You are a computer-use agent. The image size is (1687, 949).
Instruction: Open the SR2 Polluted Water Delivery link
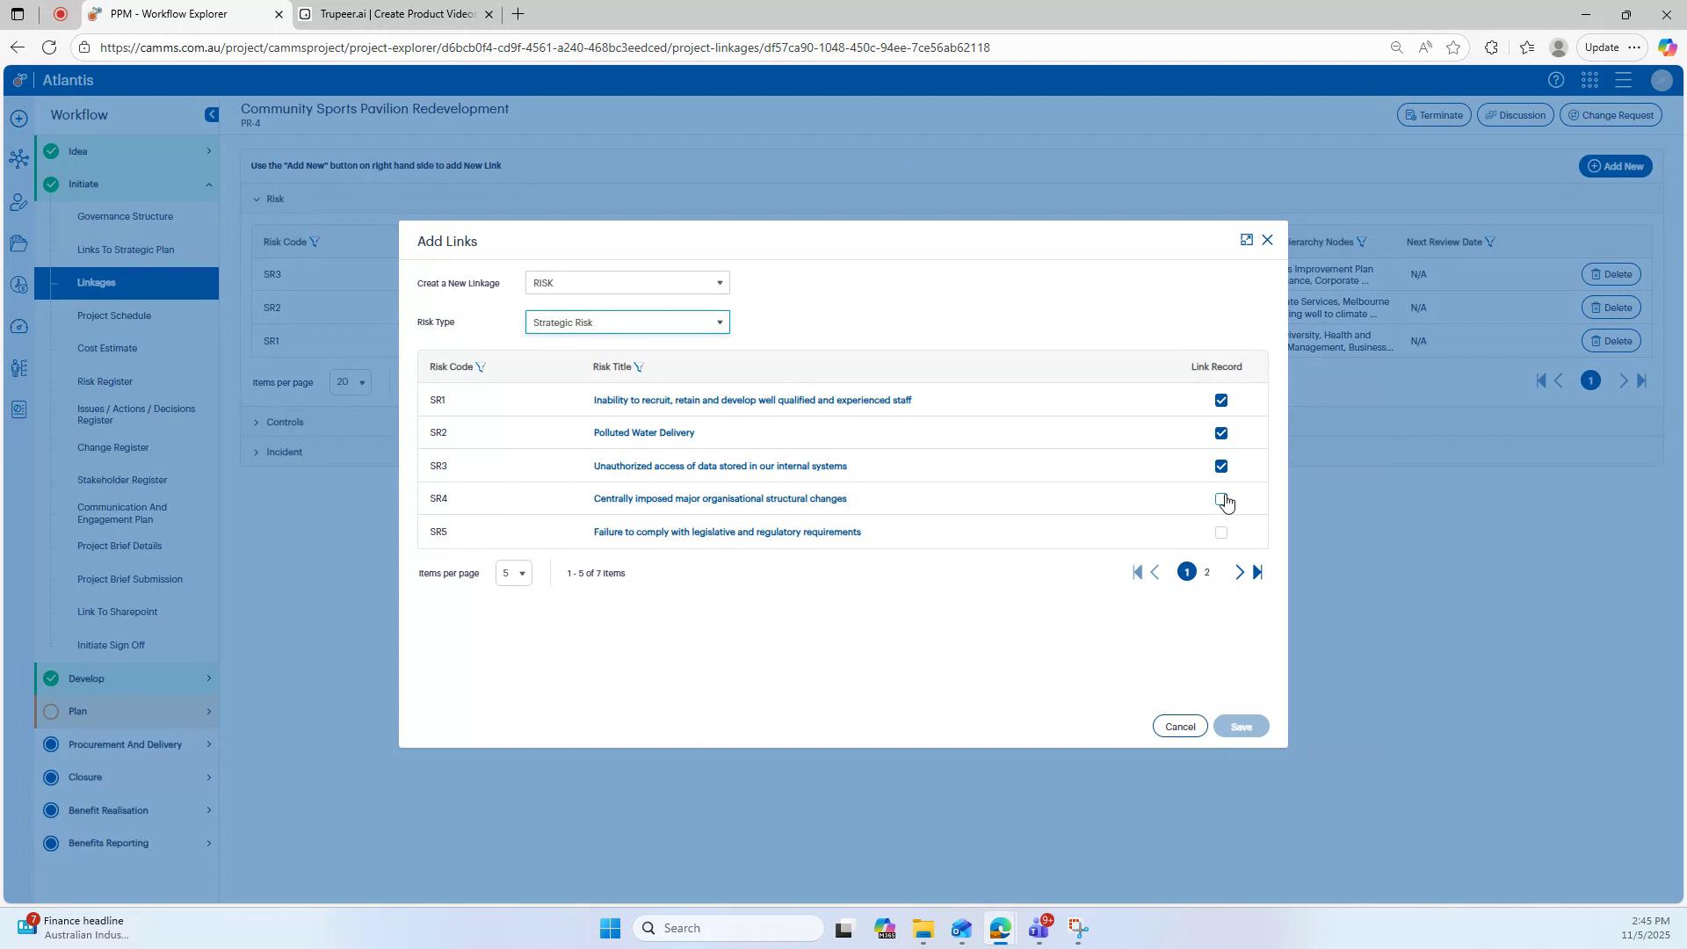click(x=644, y=432)
